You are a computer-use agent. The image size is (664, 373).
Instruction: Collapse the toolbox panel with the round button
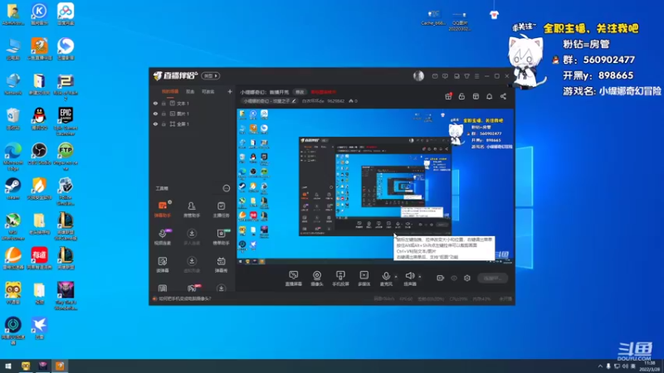coord(227,188)
